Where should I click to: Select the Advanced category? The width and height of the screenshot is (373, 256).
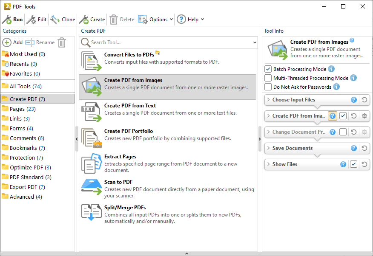click(x=22, y=197)
